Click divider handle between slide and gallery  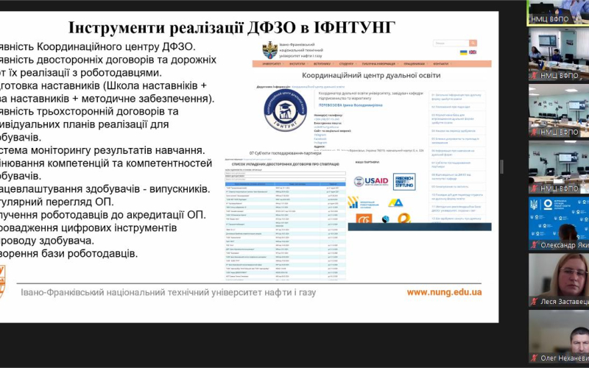tap(501, 166)
